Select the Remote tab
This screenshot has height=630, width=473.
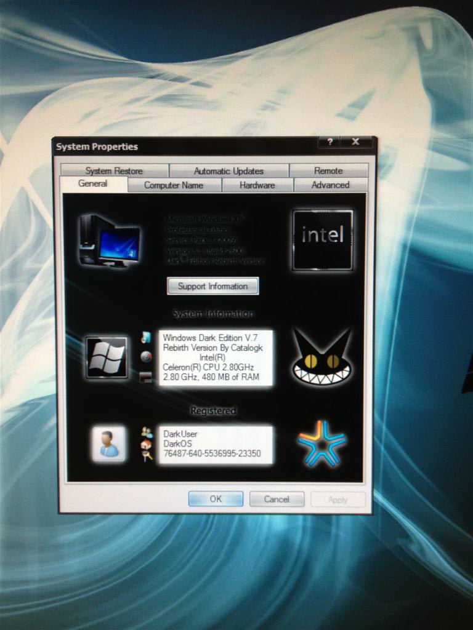pyautogui.click(x=328, y=171)
